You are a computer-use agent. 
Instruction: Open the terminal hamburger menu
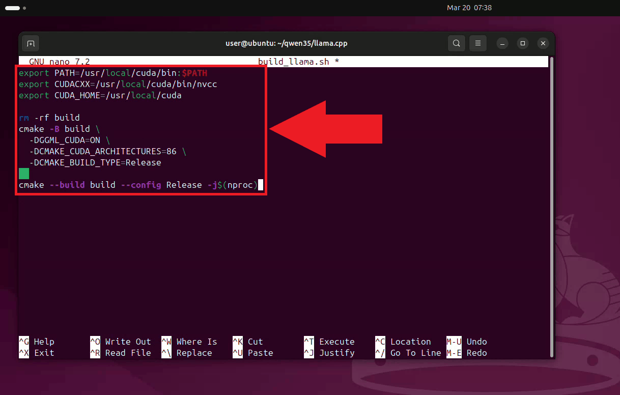[477, 43]
